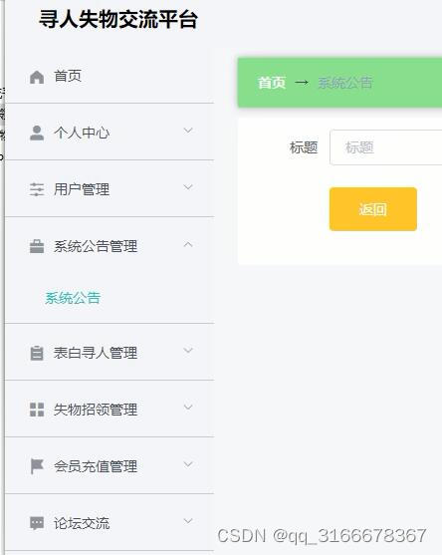Click the yellow 返回 button
The width and height of the screenshot is (442, 555).
tap(373, 209)
